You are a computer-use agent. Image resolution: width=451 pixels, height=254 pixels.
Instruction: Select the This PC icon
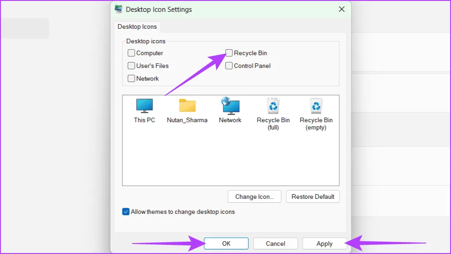coord(145,106)
